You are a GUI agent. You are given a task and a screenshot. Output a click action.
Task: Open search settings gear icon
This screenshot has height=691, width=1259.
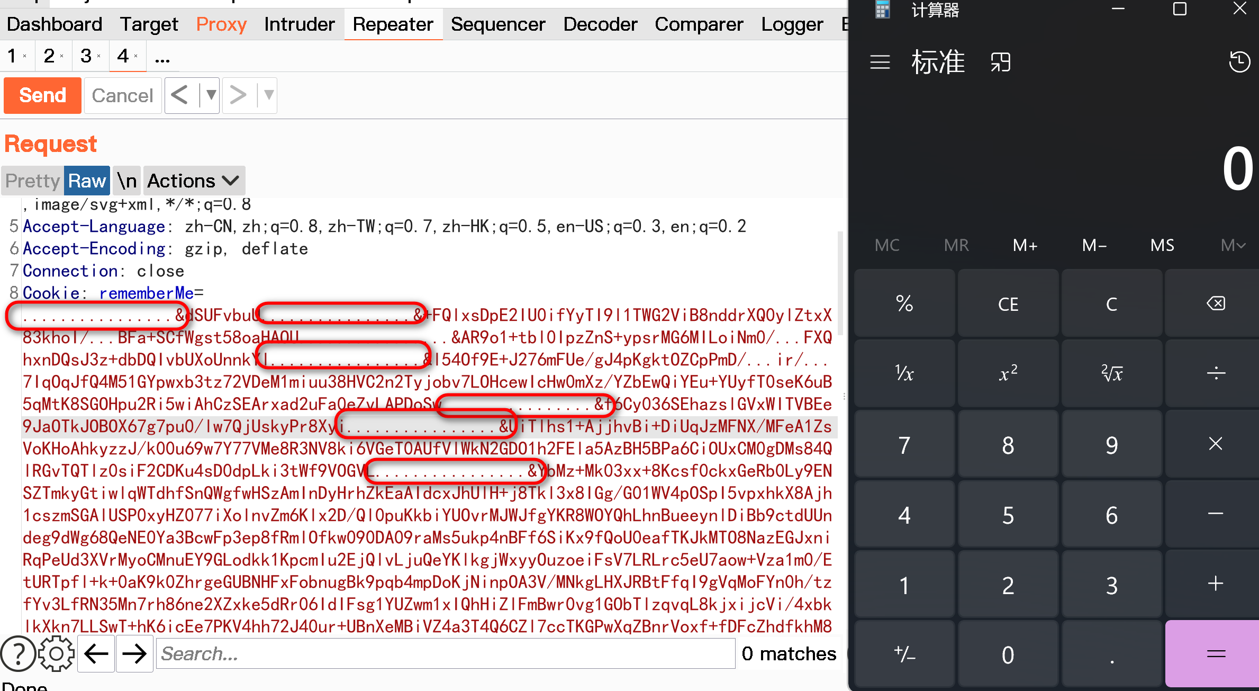56,653
